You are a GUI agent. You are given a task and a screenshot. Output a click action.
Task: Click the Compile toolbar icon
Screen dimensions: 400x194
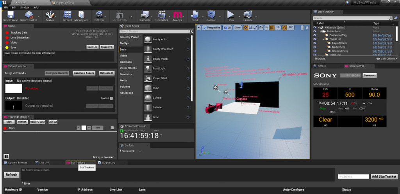pos(211,16)
